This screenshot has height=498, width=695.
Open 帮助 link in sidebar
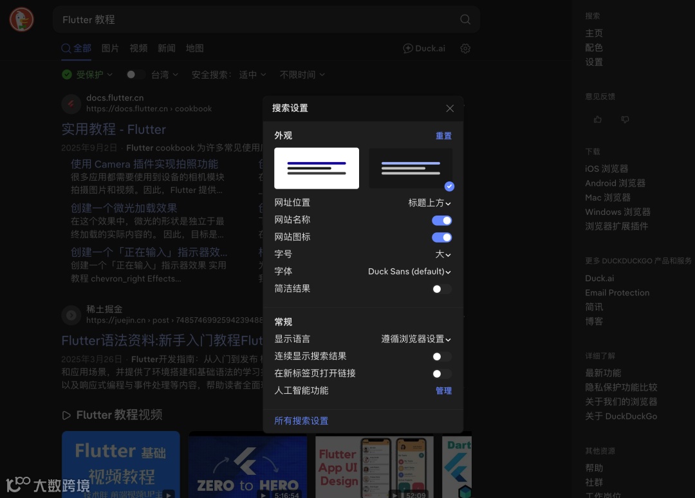click(x=594, y=468)
